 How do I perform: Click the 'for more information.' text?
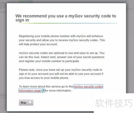click(x=58, y=91)
